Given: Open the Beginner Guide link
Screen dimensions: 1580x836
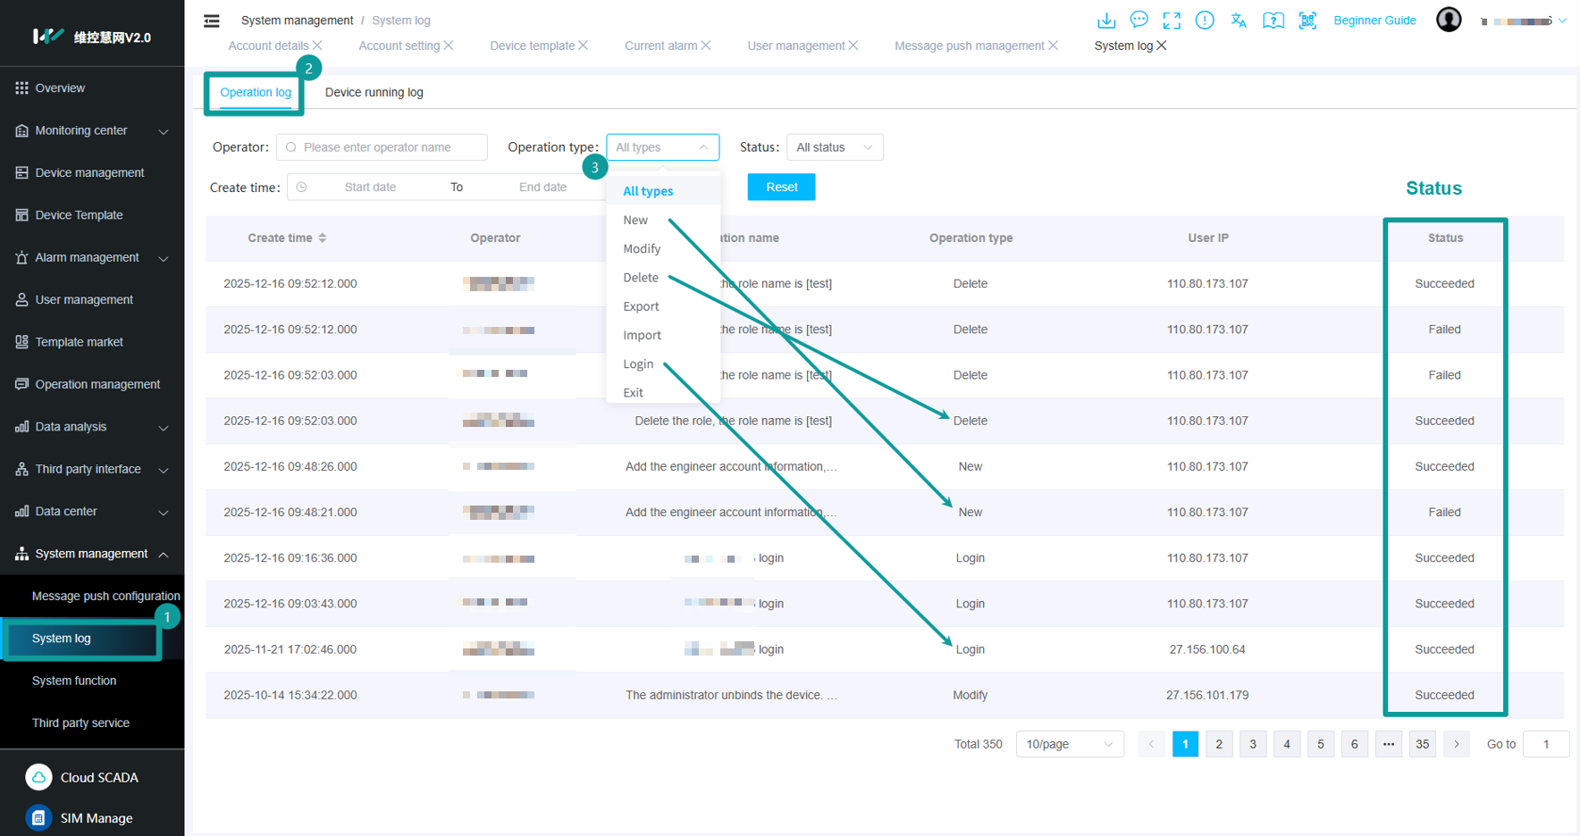Looking at the screenshot, I should click(1374, 21).
